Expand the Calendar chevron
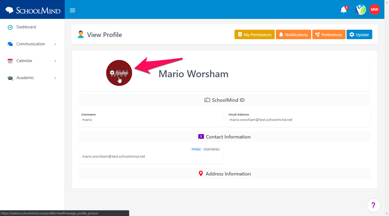 point(55,61)
